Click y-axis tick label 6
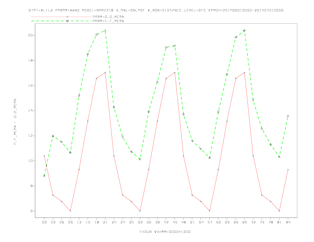 [x=31, y=211]
